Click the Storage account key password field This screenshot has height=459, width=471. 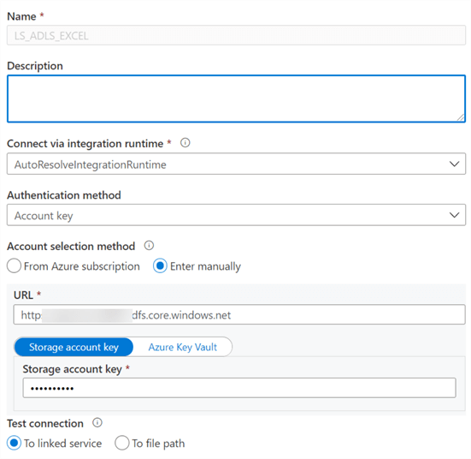pos(239,388)
